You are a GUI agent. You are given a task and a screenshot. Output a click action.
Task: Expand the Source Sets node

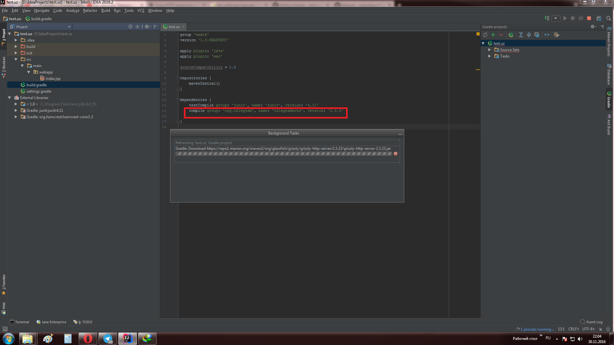coord(489,50)
